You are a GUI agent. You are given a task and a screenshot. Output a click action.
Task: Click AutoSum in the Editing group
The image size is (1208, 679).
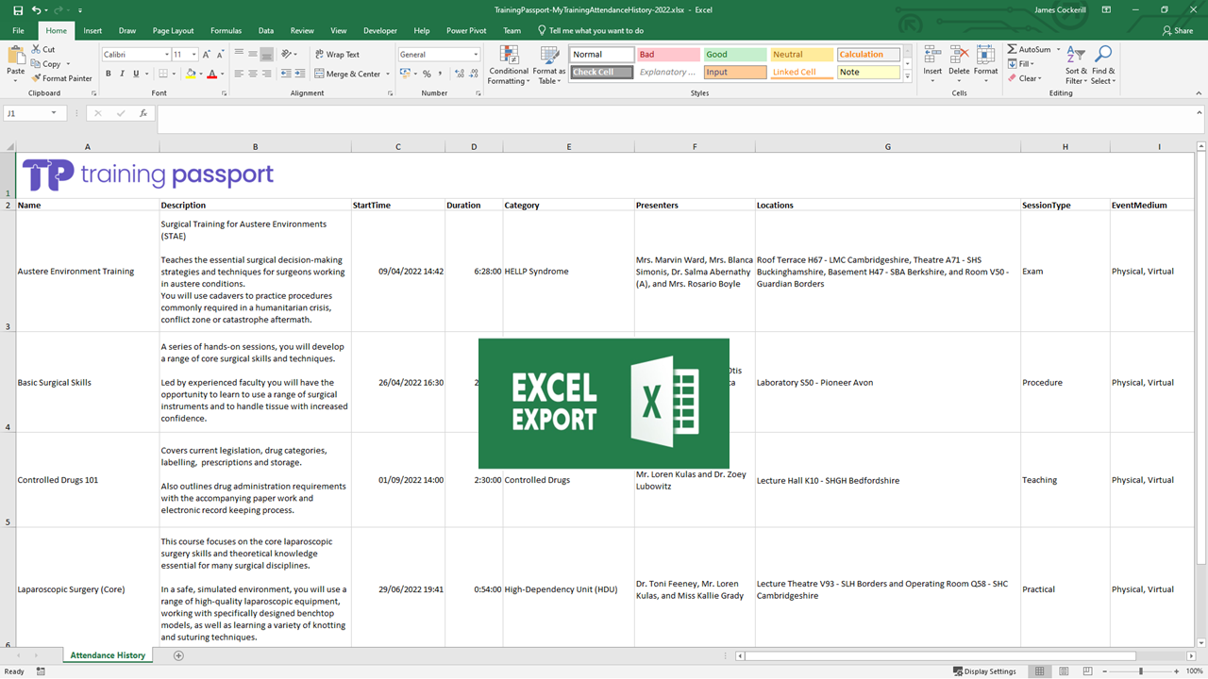[1029, 49]
